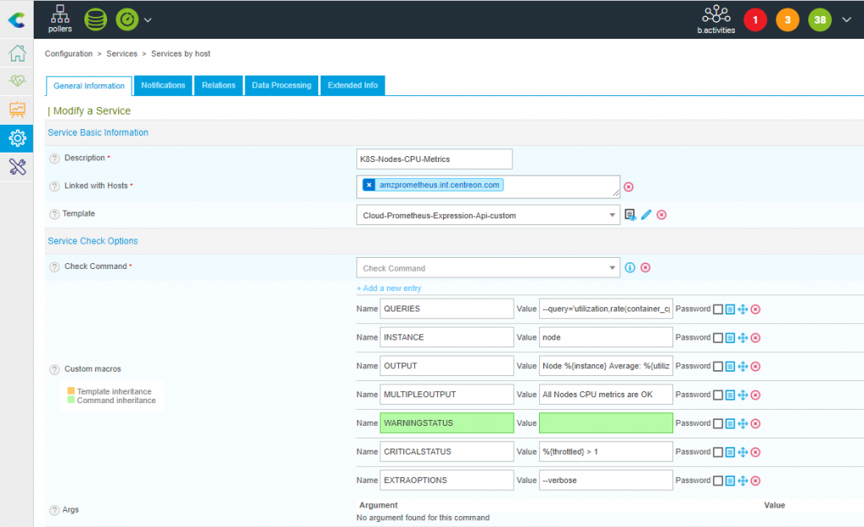864x527 pixels.
Task: Click move handle for QUERIES macro
Action: tap(742, 309)
